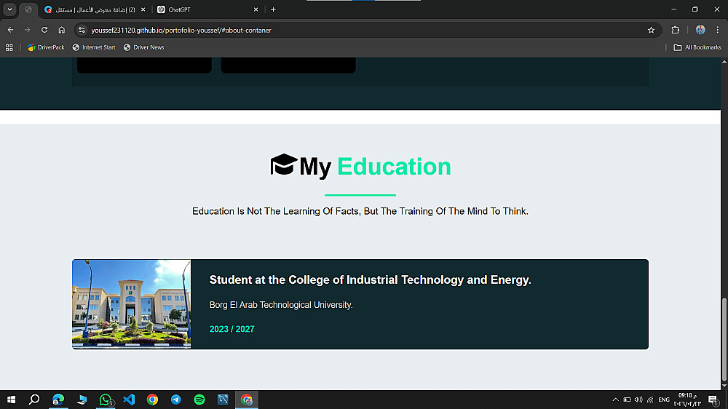Open the Chrome three-dot menu

tap(717, 30)
